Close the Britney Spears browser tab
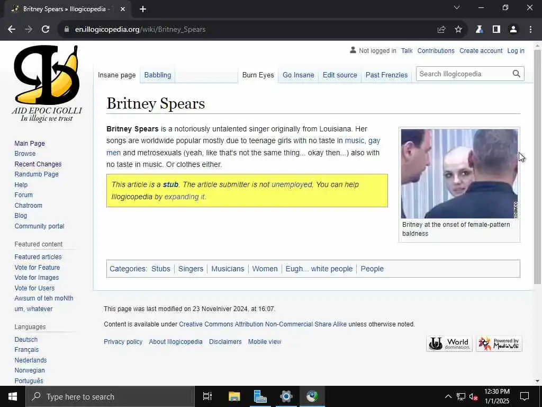The image size is (542, 407). point(123,9)
